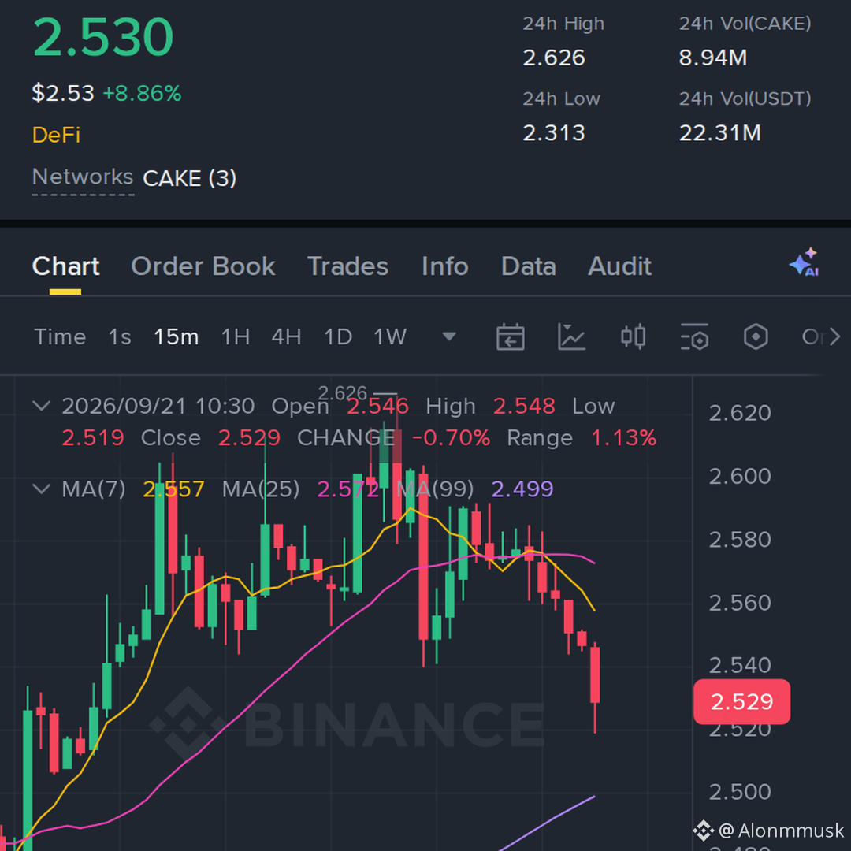The height and width of the screenshot is (851, 851).
Task: Click the Networks label
Action: [x=83, y=177]
